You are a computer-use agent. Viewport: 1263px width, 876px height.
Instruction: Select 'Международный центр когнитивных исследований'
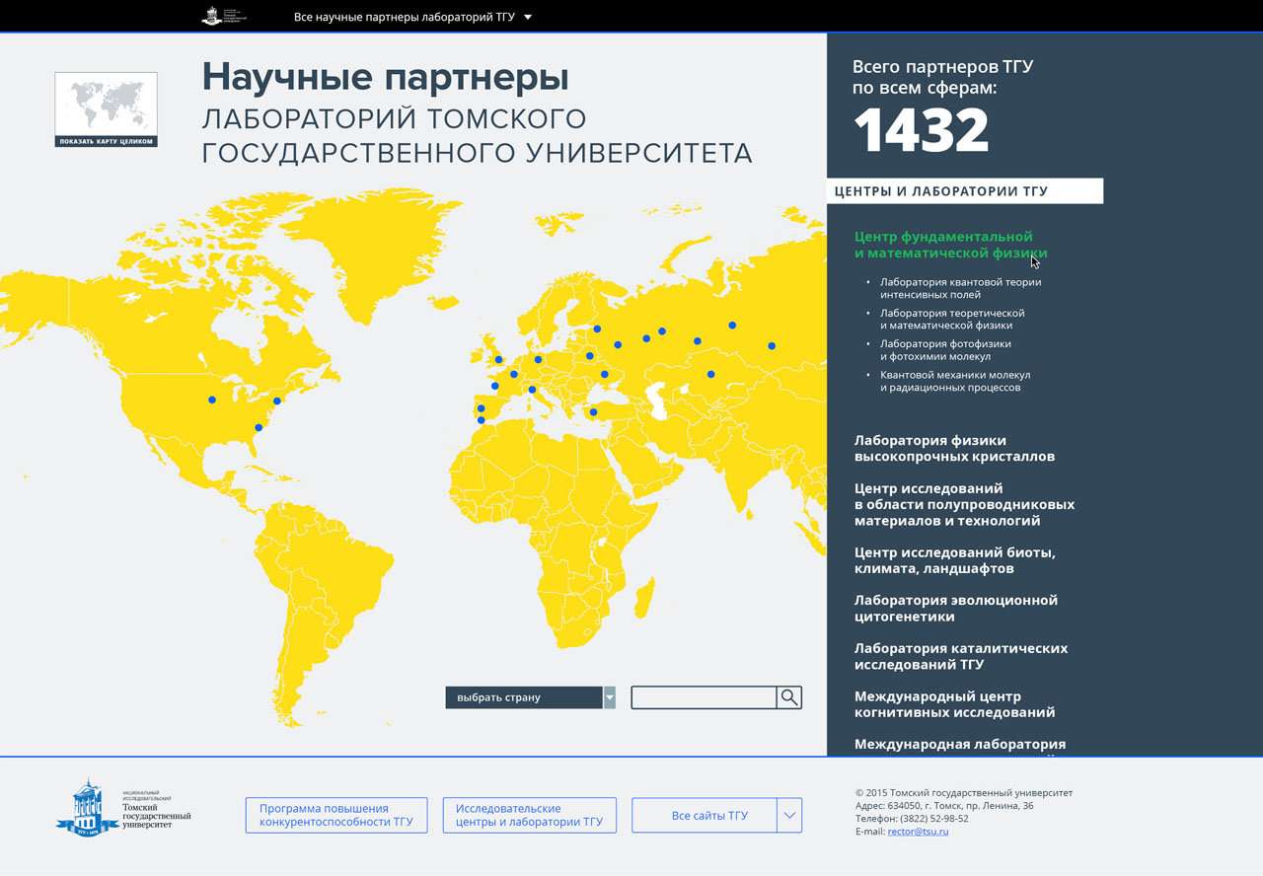pos(954,704)
